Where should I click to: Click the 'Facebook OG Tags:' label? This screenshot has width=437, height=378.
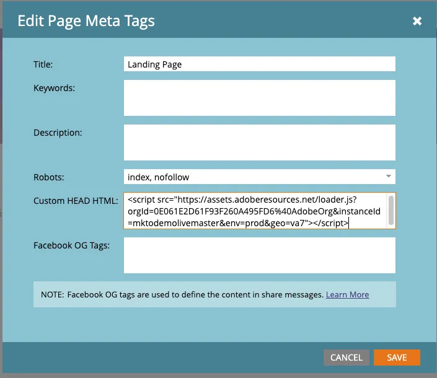[72, 245]
